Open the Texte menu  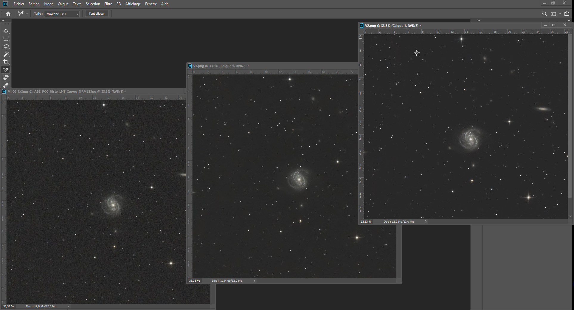coord(77,4)
